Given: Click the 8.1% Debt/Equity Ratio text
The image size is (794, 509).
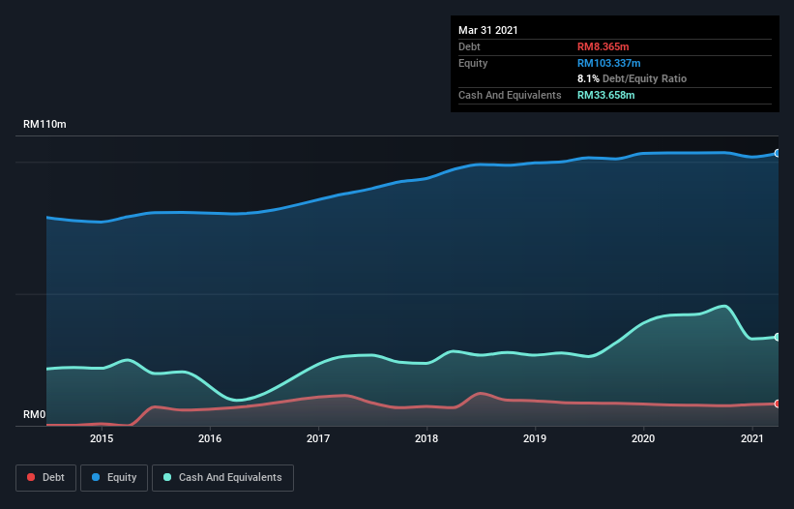Looking at the screenshot, I should coord(632,79).
